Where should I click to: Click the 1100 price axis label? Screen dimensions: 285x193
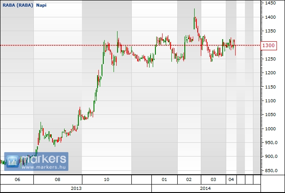tap(270, 101)
